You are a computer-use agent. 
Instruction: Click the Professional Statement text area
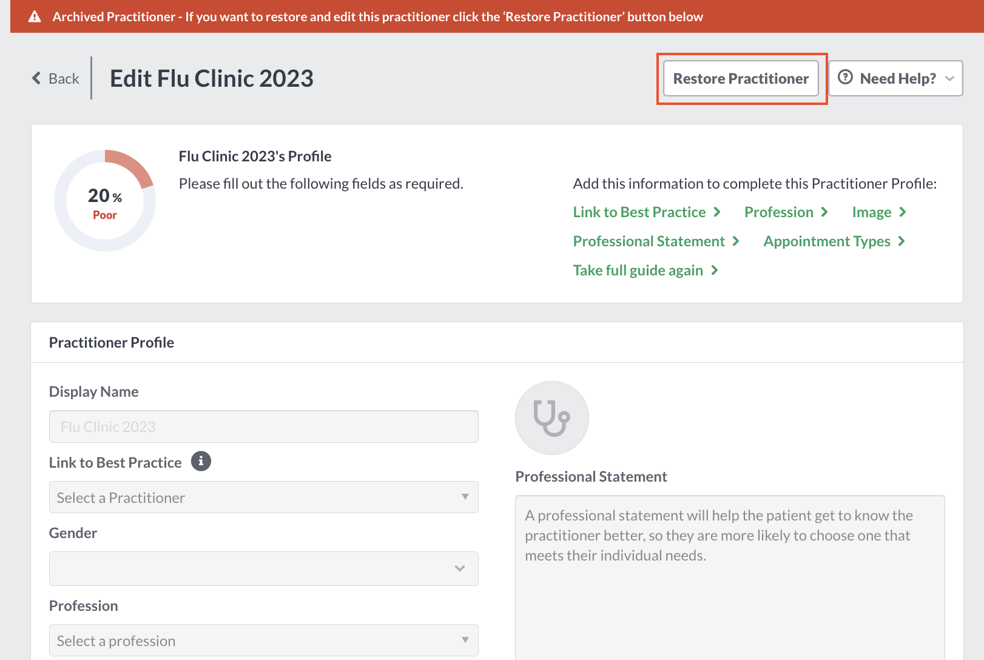[730, 577]
